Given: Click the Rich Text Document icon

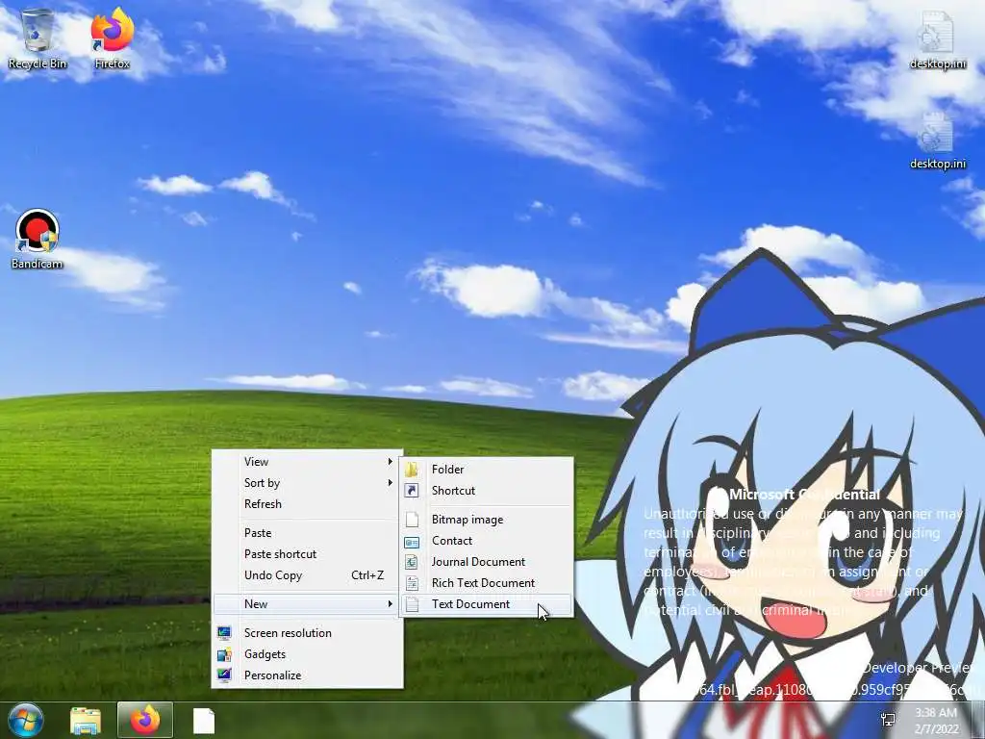Looking at the screenshot, I should tap(412, 583).
